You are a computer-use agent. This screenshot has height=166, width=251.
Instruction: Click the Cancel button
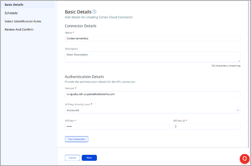click(x=72, y=158)
